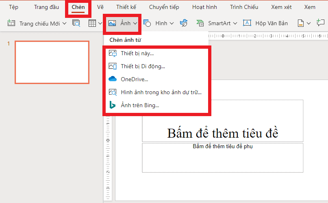The height and width of the screenshot is (203, 328).
Task: Select the Chèn ribbon tab
Action: tap(78, 7)
